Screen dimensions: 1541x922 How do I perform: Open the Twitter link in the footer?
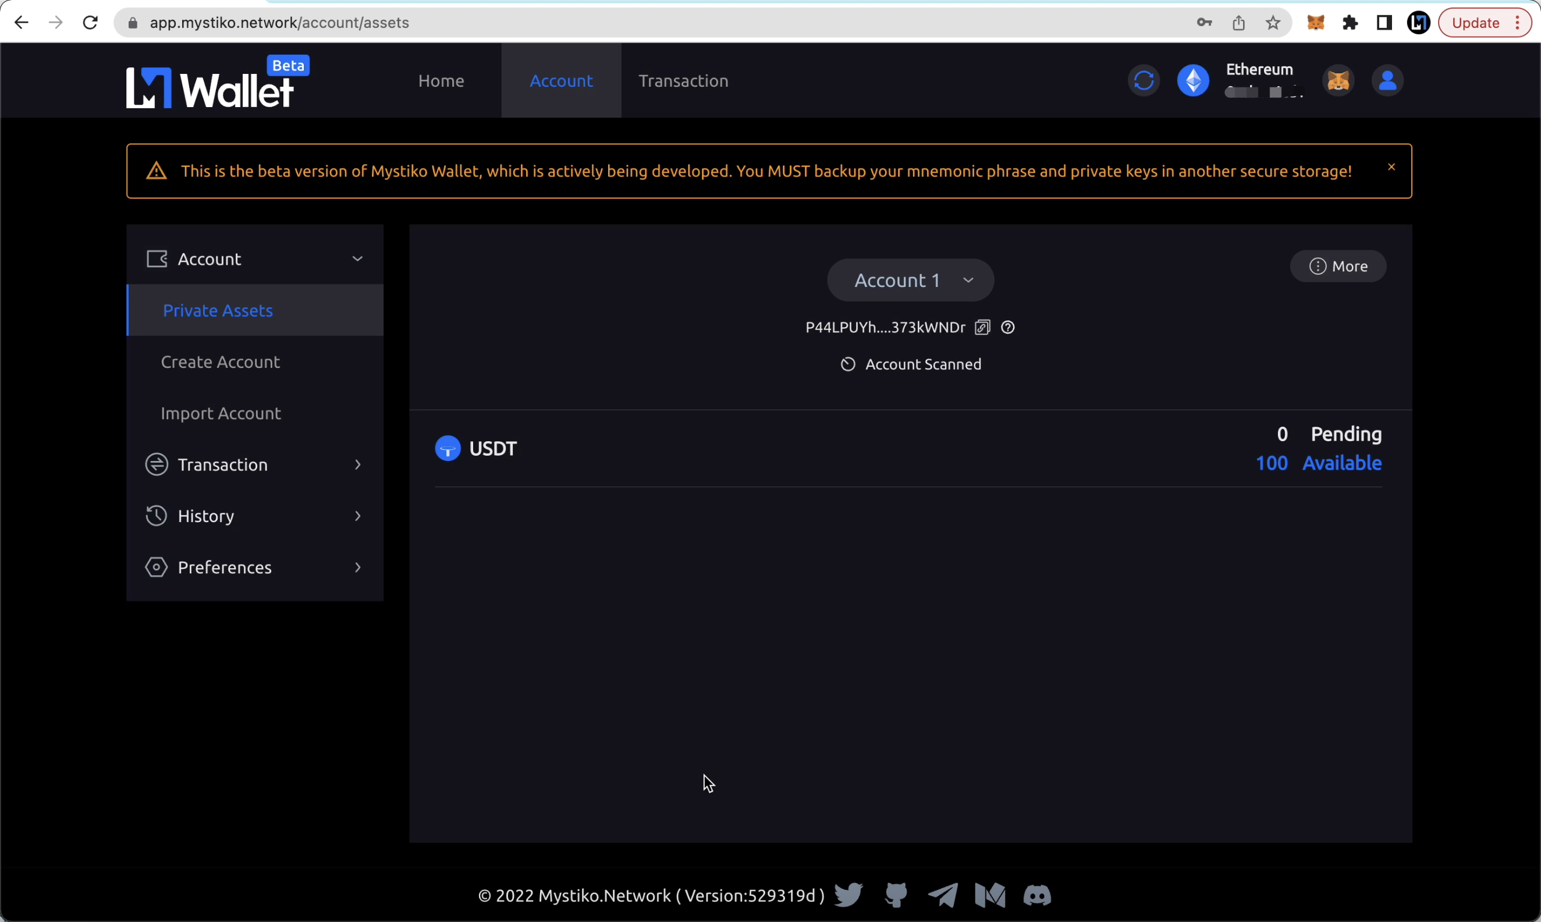click(848, 895)
